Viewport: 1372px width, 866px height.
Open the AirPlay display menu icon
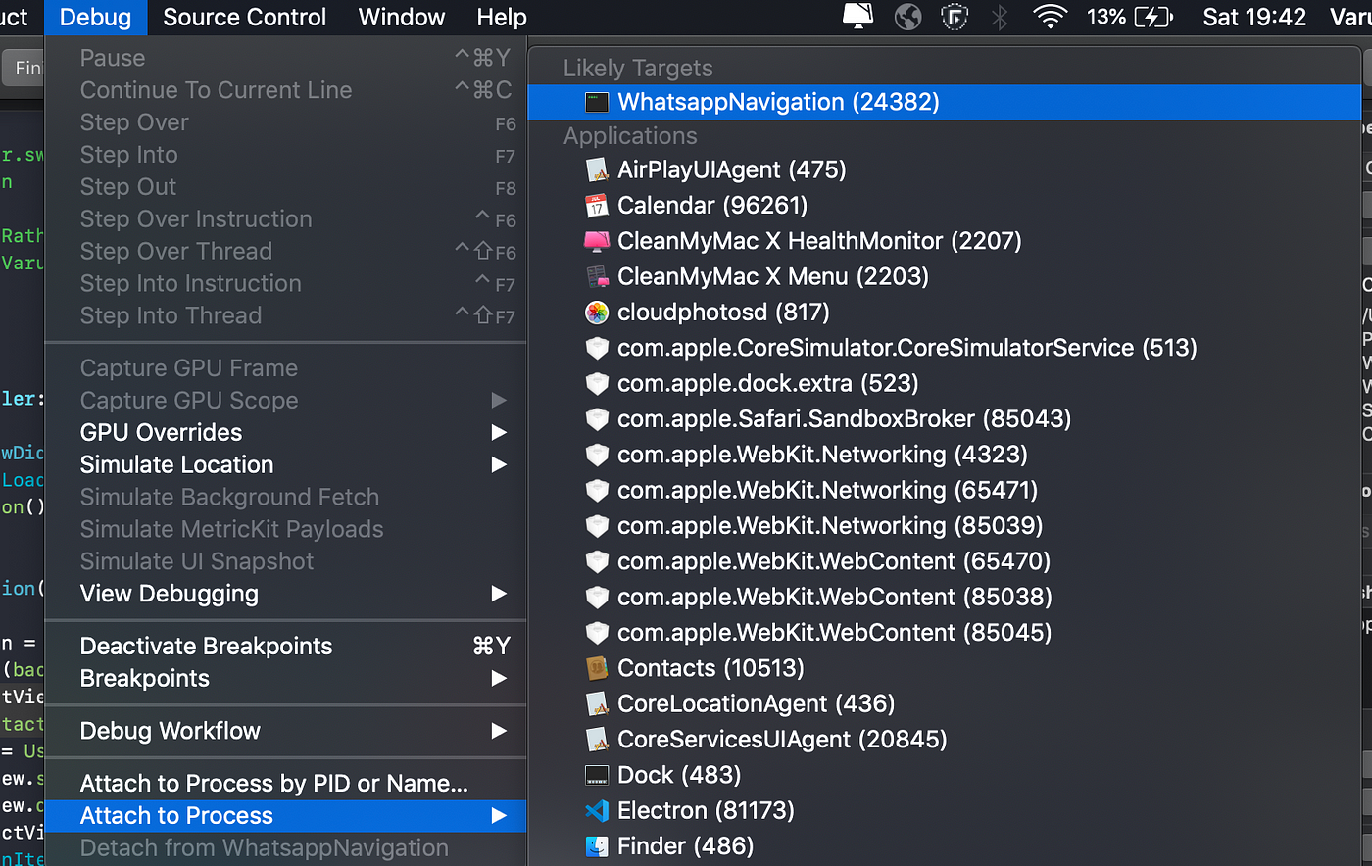857,17
